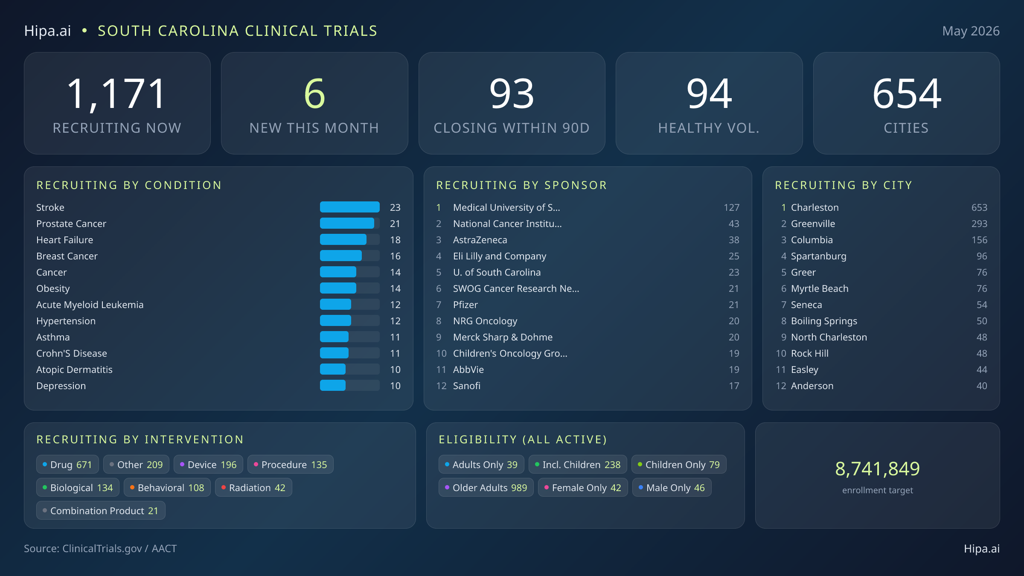The height and width of the screenshot is (576, 1024).
Task: Click the Acute Myeloid Leukemia row
Action: [x=218, y=305]
